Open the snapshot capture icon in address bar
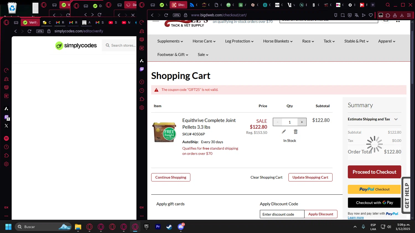415x233 pixels. [343, 15]
